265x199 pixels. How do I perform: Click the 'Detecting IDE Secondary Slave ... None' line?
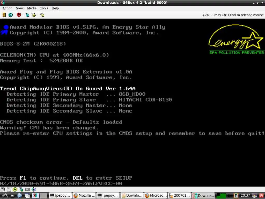click(x=69, y=111)
